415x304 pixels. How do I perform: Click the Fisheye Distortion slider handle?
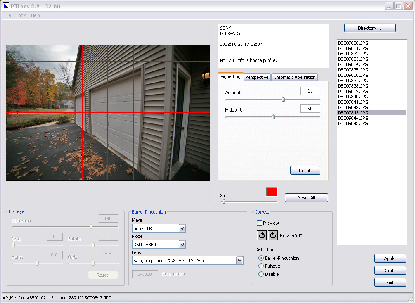(91, 227)
